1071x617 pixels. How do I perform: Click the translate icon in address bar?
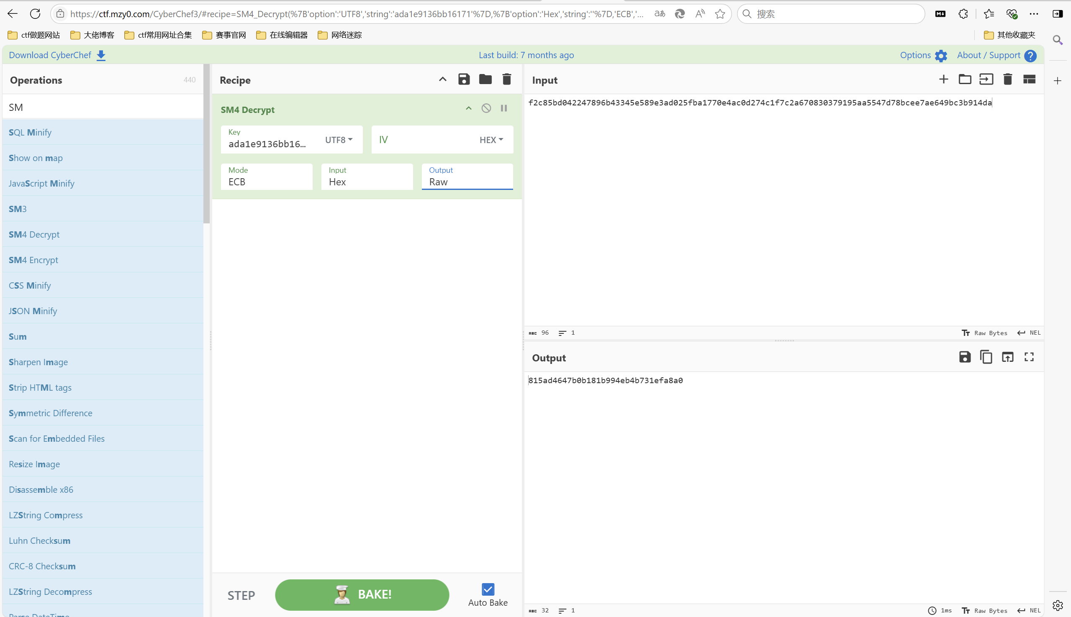tap(659, 14)
